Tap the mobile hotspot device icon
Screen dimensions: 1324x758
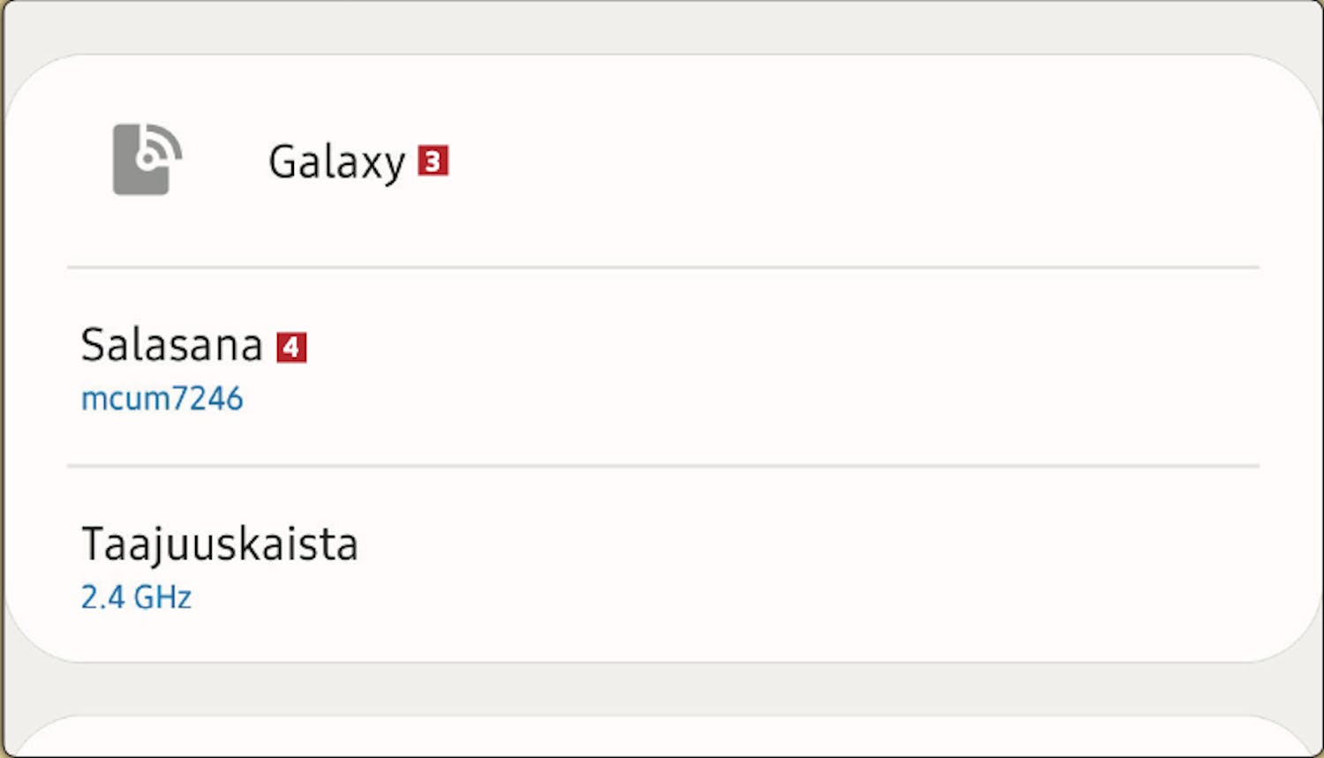pyautogui.click(x=147, y=159)
